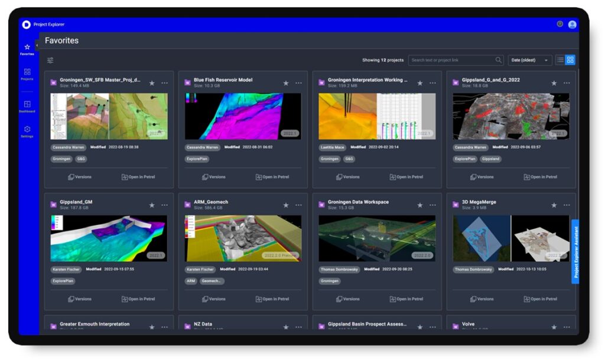Select Favorites in the sidebar

[27, 48]
